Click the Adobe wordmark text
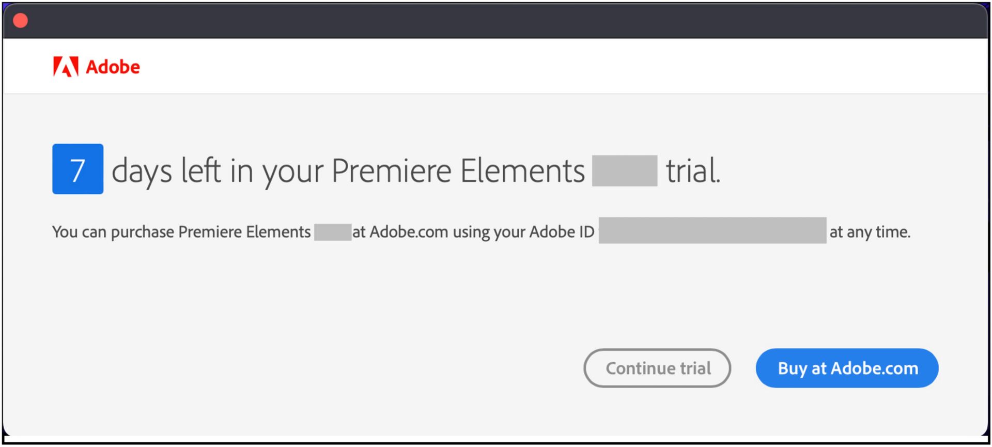 (x=113, y=67)
